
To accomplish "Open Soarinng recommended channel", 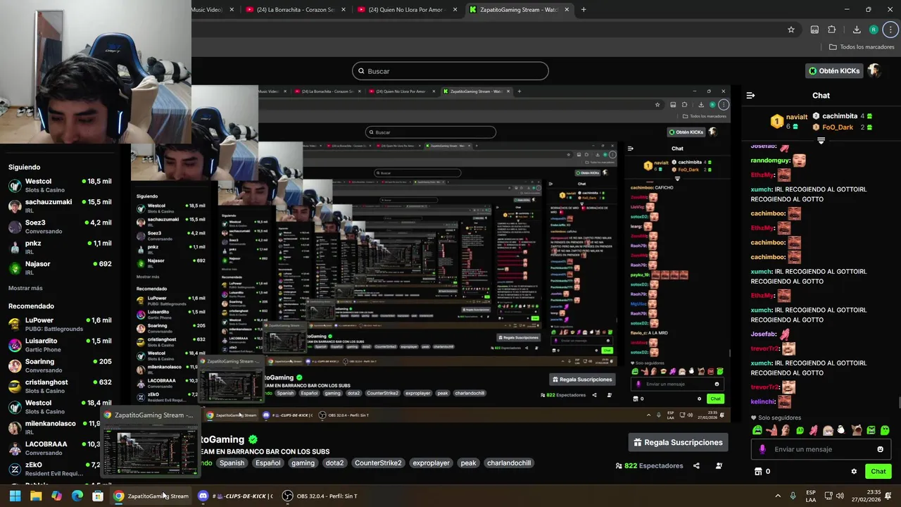I will 60,365.
